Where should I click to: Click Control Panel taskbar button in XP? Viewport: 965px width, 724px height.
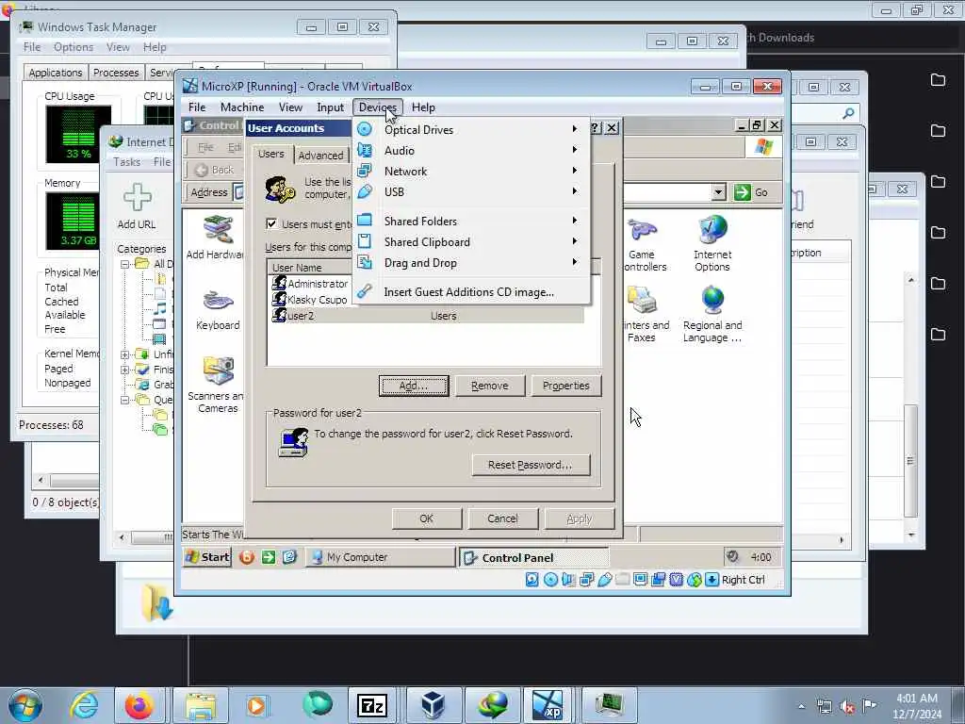pyautogui.click(x=534, y=558)
